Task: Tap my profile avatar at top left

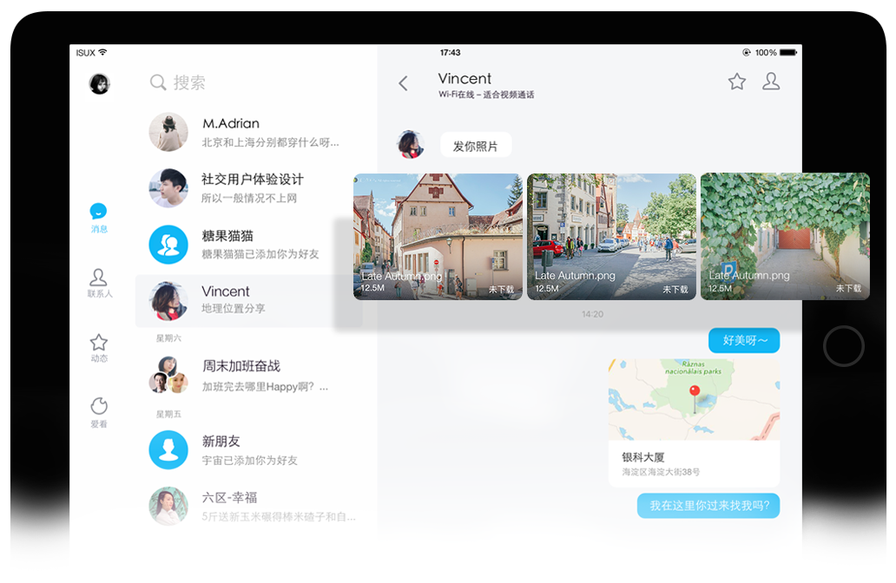Action: (x=100, y=84)
